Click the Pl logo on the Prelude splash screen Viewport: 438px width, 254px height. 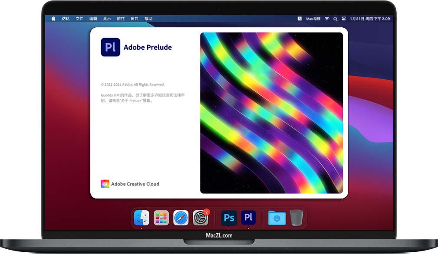coord(111,47)
